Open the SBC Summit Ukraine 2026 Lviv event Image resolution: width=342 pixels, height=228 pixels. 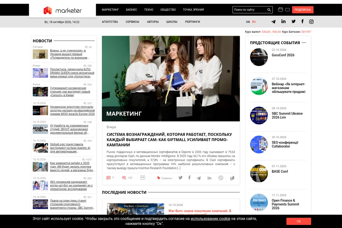(287, 115)
